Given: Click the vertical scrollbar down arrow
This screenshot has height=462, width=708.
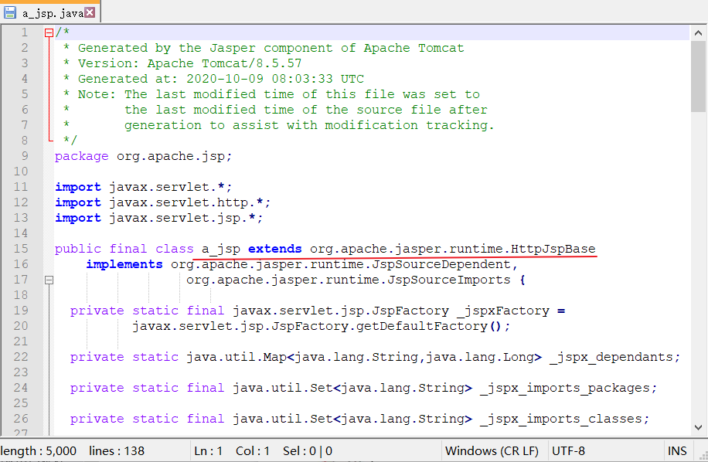Looking at the screenshot, I should click(698, 426).
